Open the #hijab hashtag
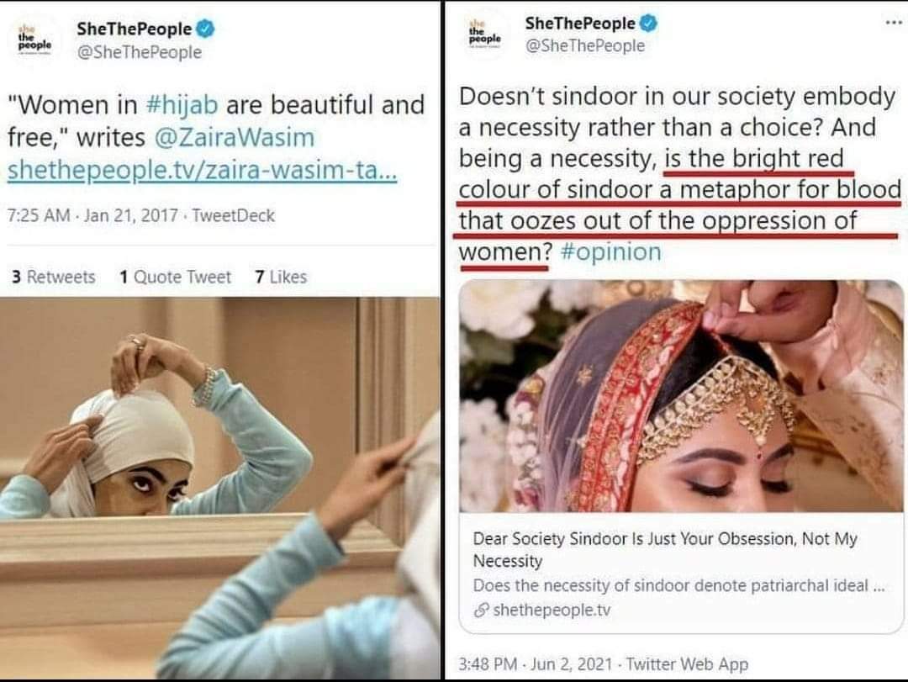908x682 pixels. tap(182, 105)
